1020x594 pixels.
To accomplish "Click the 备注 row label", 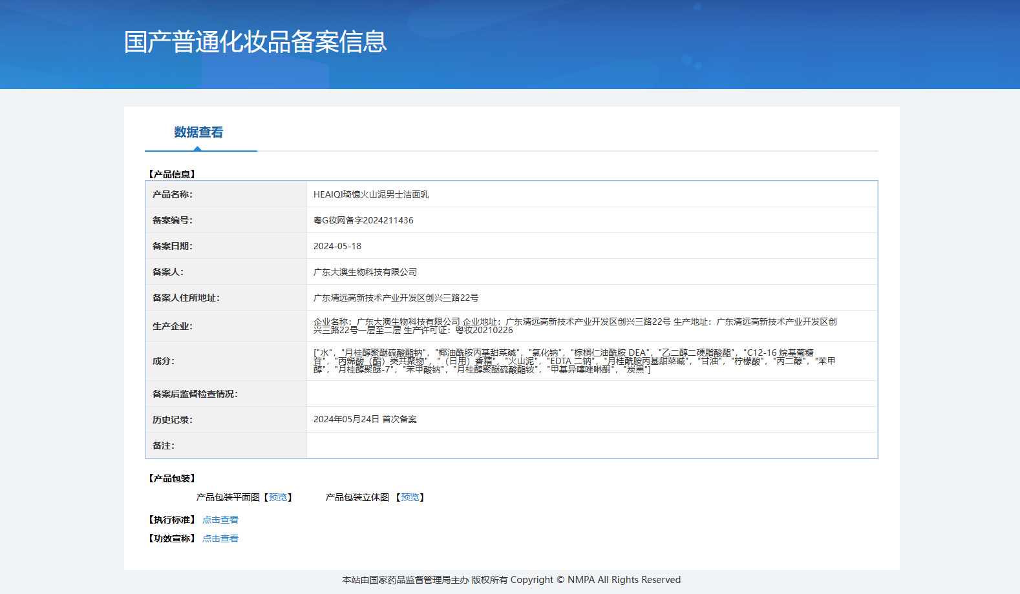I will 164,446.
